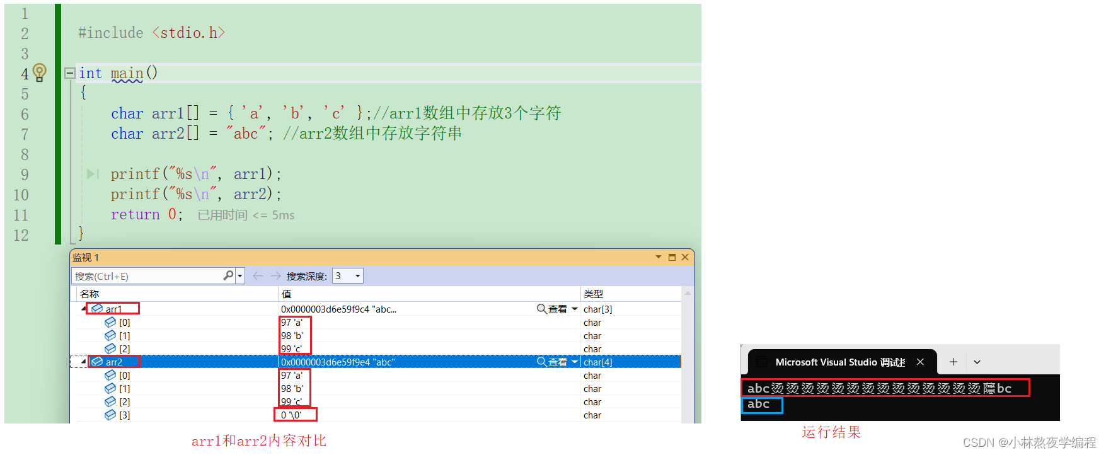
Task: Click the current statement arrow marker at line 9
Action: tap(93, 173)
